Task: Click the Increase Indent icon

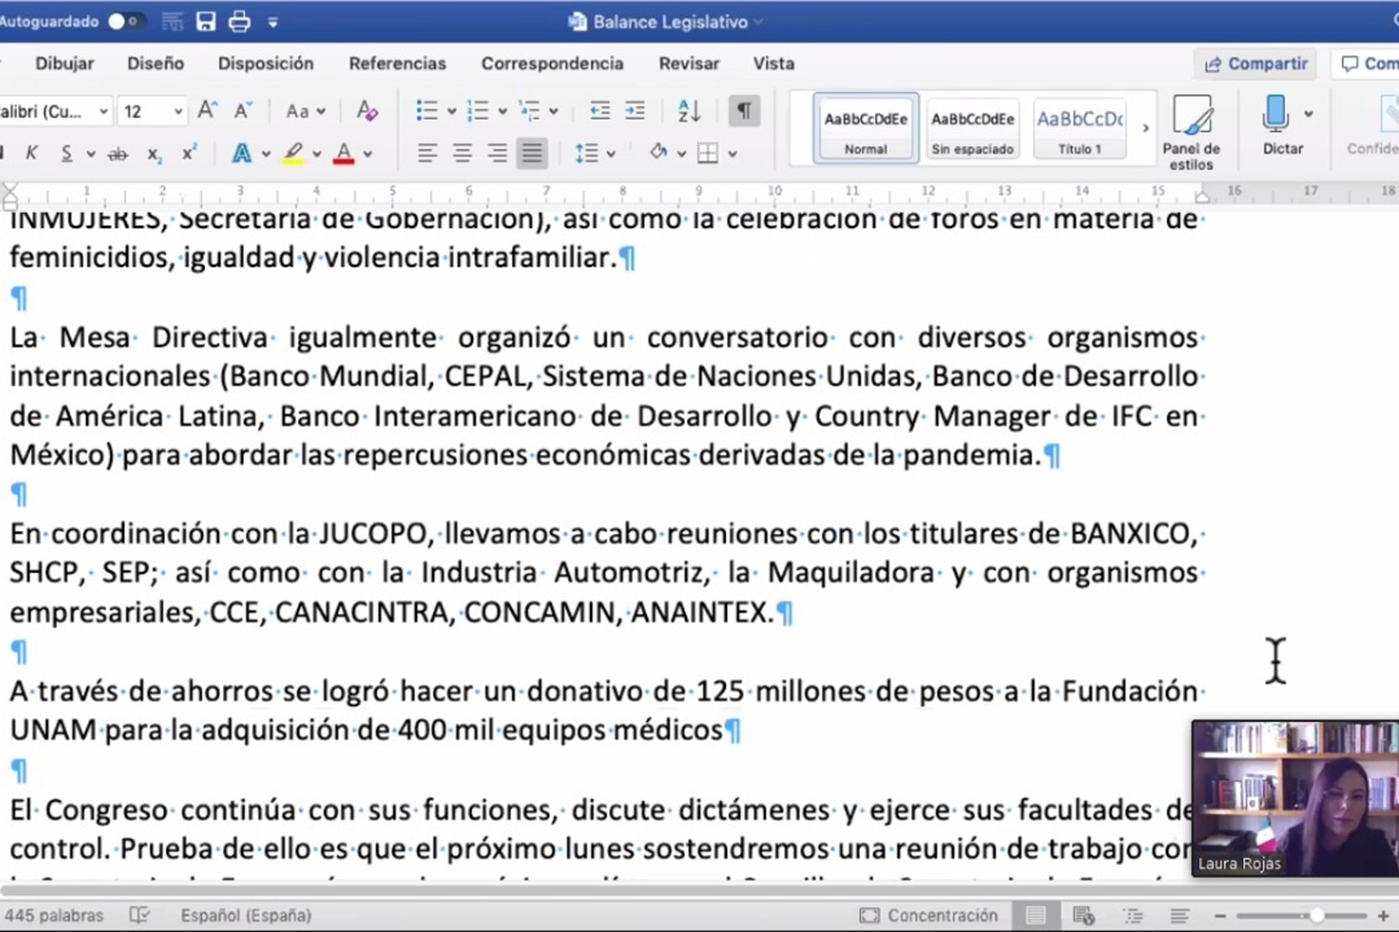Action: click(x=634, y=111)
